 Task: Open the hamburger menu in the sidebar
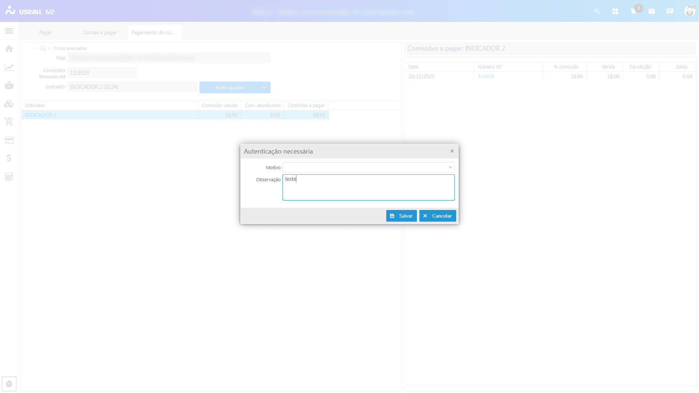pyautogui.click(x=9, y=31)
